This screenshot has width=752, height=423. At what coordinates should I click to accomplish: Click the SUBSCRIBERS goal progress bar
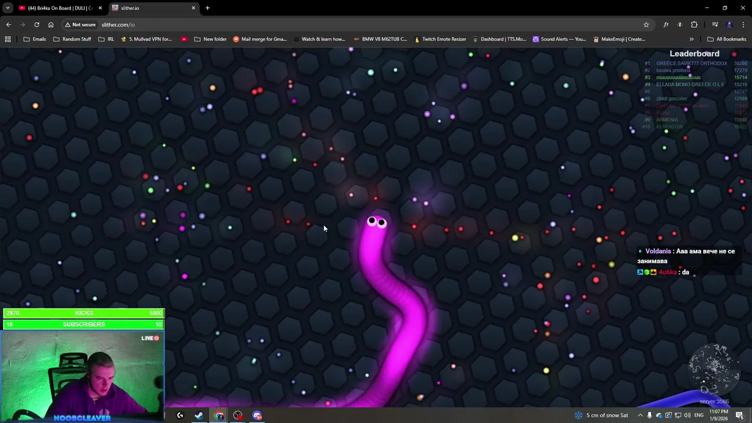point(83,324)
